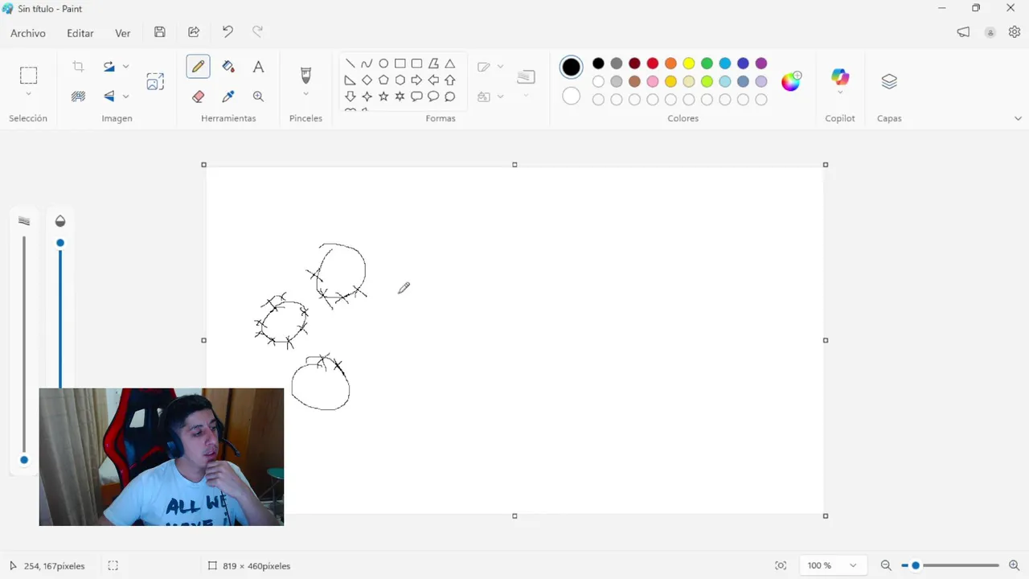Pick the curve shape
Image resolution: width=1029 pixels, height=579 pixels.
point(367,64)
